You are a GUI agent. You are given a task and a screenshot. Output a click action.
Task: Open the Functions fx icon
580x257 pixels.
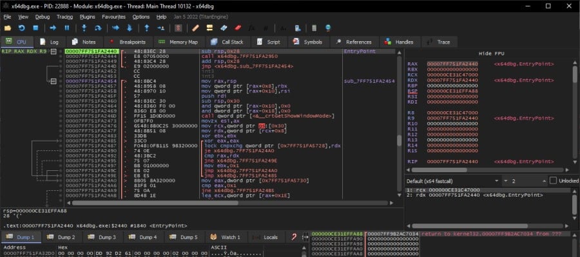(251, 28)
